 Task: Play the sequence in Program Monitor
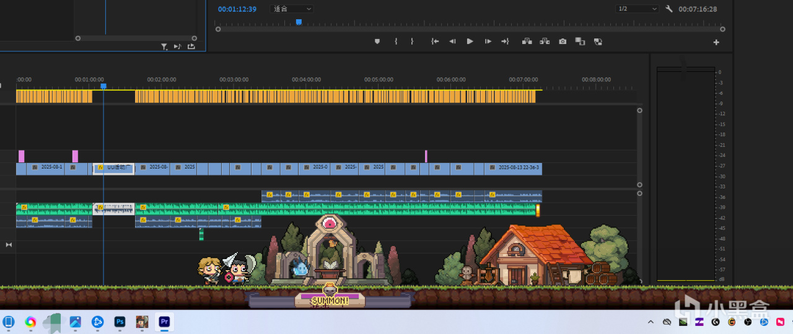470,42
